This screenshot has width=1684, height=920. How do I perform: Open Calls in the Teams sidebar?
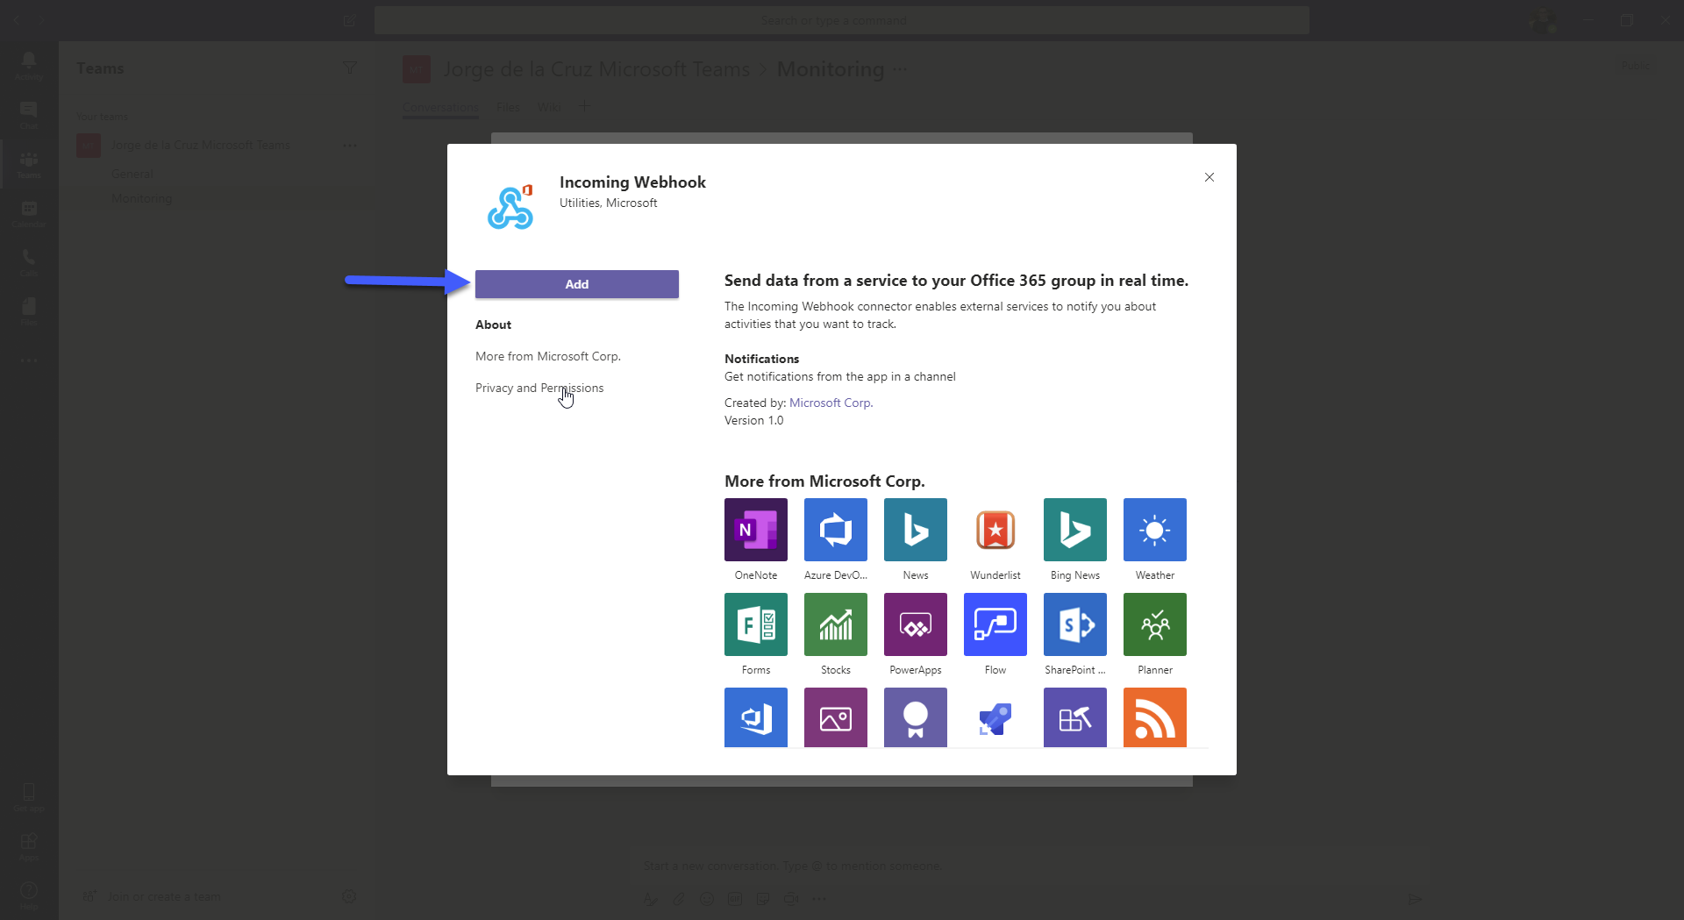tap(29, 262)
